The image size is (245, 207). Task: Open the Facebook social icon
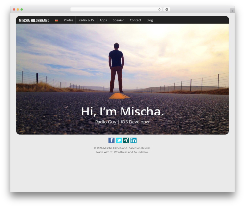pyautogui.click(x=111, y=140)
